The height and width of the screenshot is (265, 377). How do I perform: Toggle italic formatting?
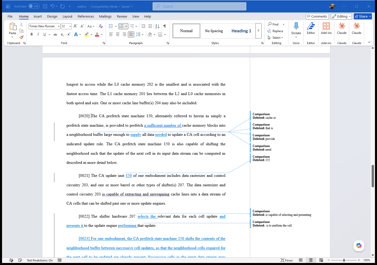coord(38,34)
